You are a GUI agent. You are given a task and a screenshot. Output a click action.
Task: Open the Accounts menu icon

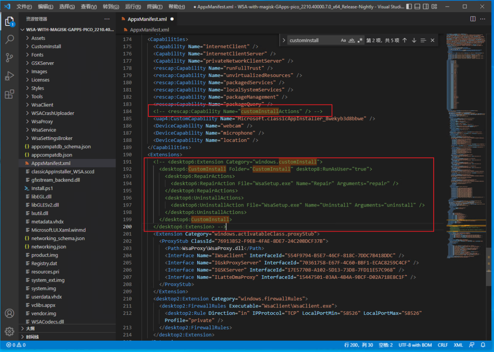tap(9, 314)
